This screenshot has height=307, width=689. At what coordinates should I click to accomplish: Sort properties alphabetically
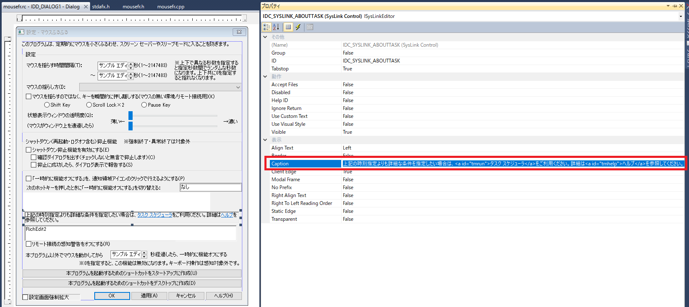click(276, 27)
